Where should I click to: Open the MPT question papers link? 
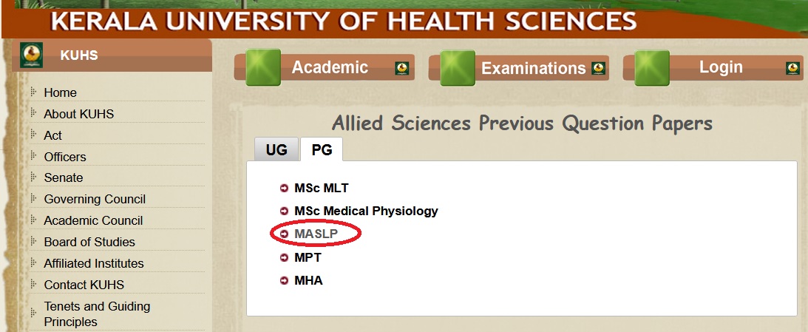tap(308, 257)
